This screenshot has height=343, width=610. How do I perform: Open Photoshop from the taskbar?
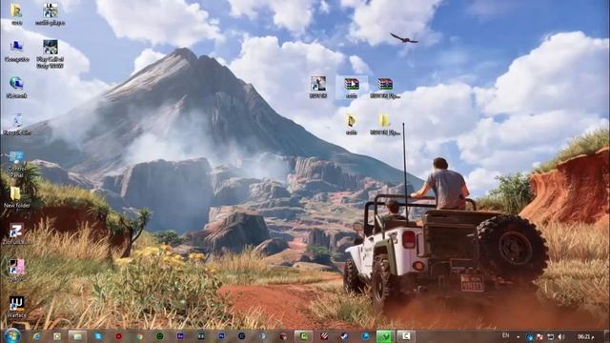(x=221, y=336)
